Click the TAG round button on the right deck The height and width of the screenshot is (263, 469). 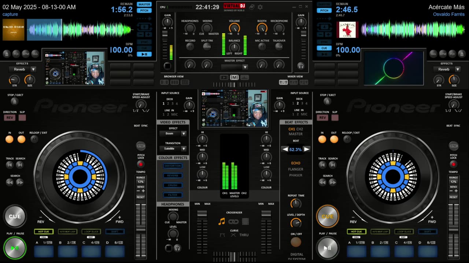pos(433,54)
